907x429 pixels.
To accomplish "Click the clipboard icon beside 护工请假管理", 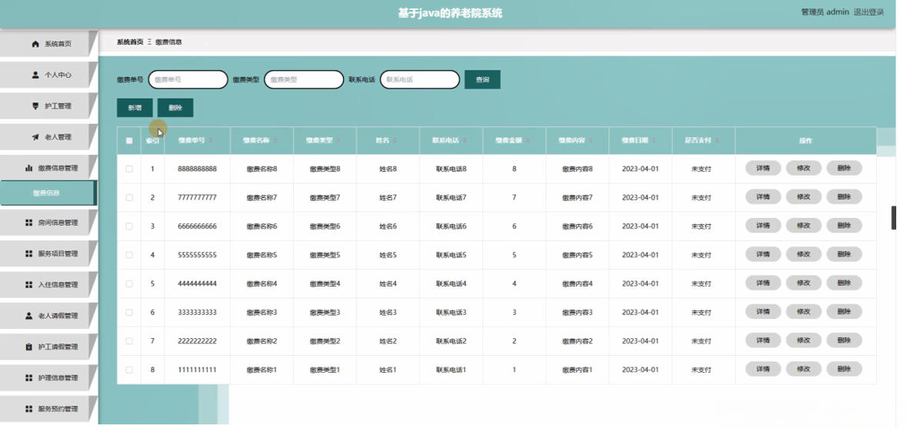I will click(x=29, y=347).
